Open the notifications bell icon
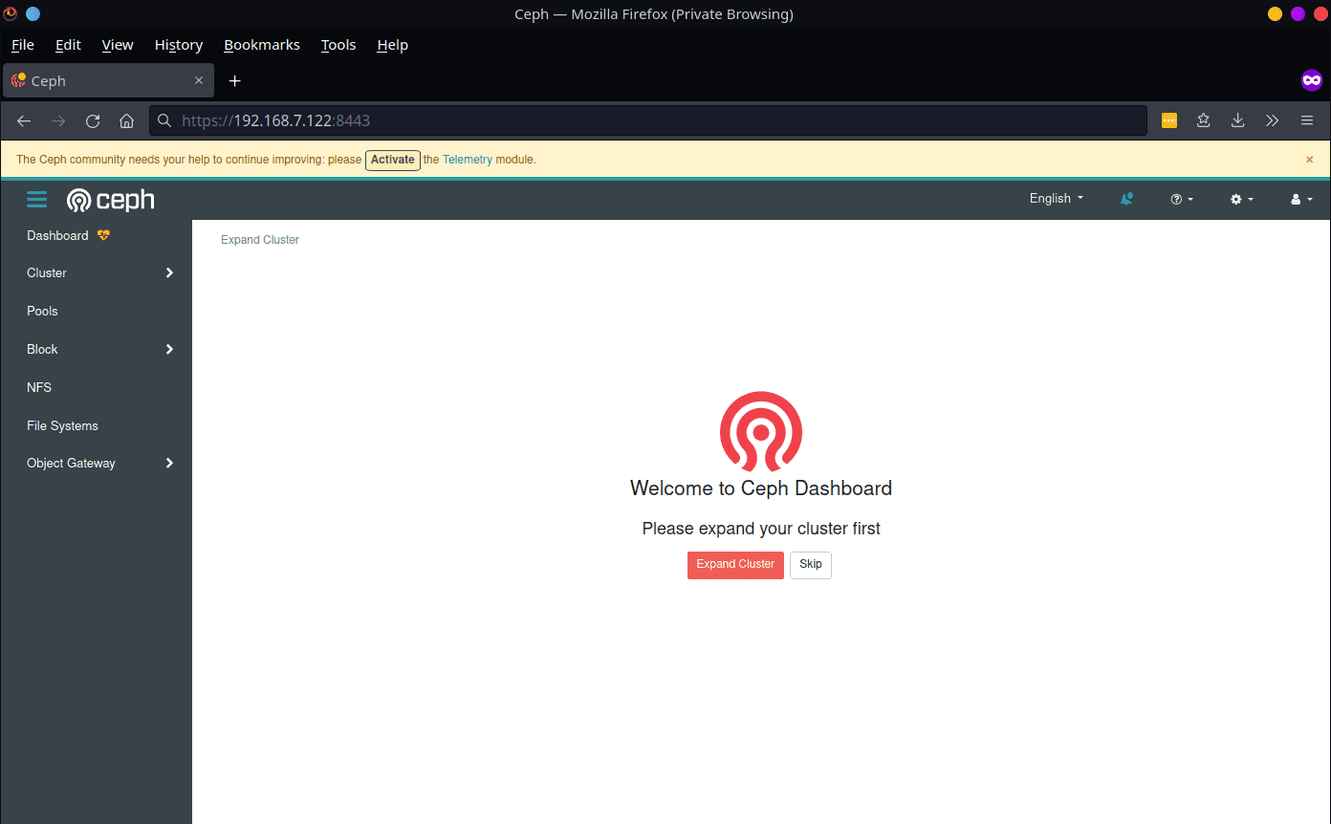Viewport: 1331px width, 824px height. [1126, 199]
